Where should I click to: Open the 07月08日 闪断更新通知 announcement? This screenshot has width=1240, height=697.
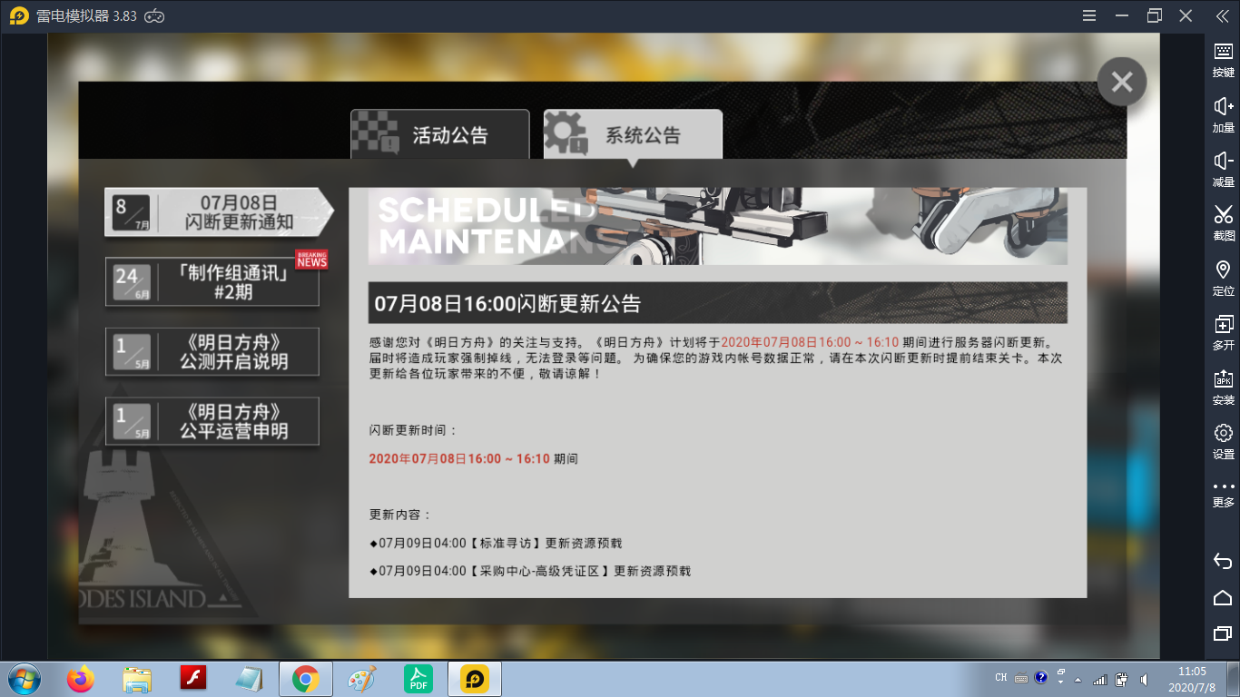coord(219,211)
